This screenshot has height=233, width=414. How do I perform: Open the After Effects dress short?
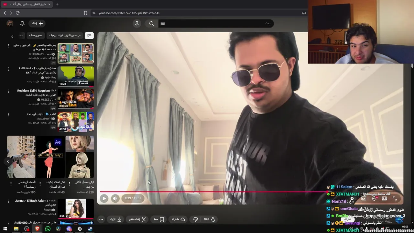coord(50,157)
